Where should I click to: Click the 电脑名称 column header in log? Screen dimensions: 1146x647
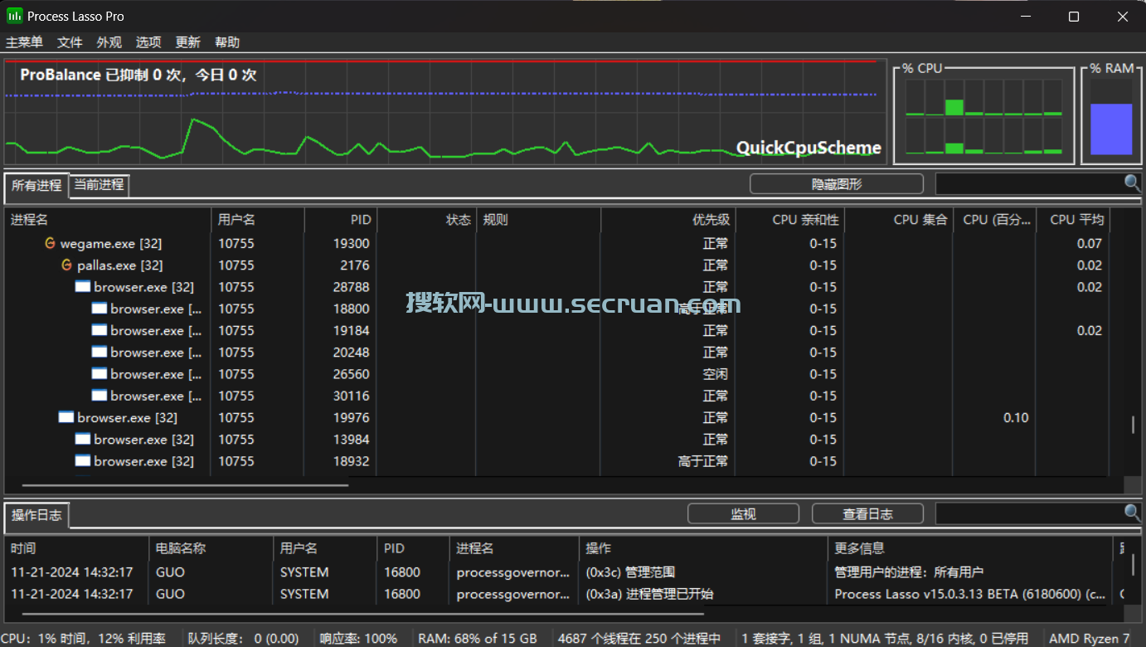click(211, 548)
